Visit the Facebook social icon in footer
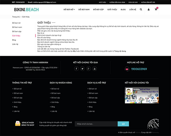 76,69
